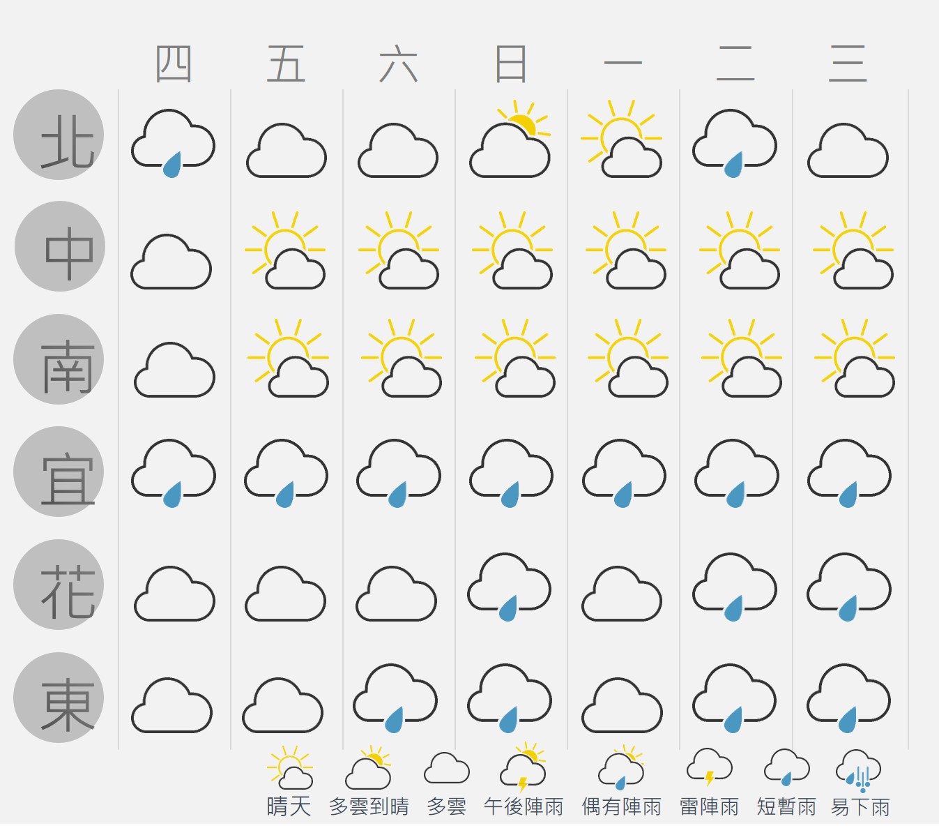Screen dimensions: 939x835
Task: Click 北 Sunday partly sunny cloud icon
Action: (x=510, y=138)
